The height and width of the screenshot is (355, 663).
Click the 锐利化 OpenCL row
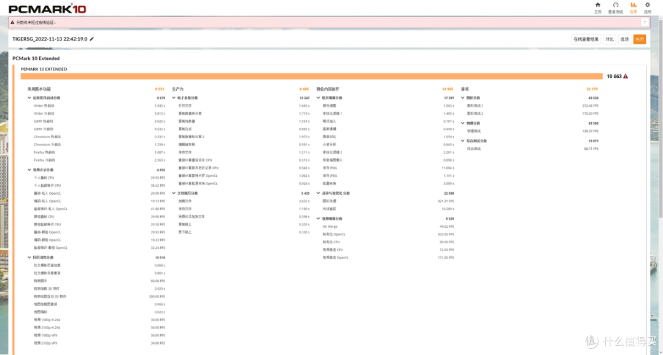point(389,234)
